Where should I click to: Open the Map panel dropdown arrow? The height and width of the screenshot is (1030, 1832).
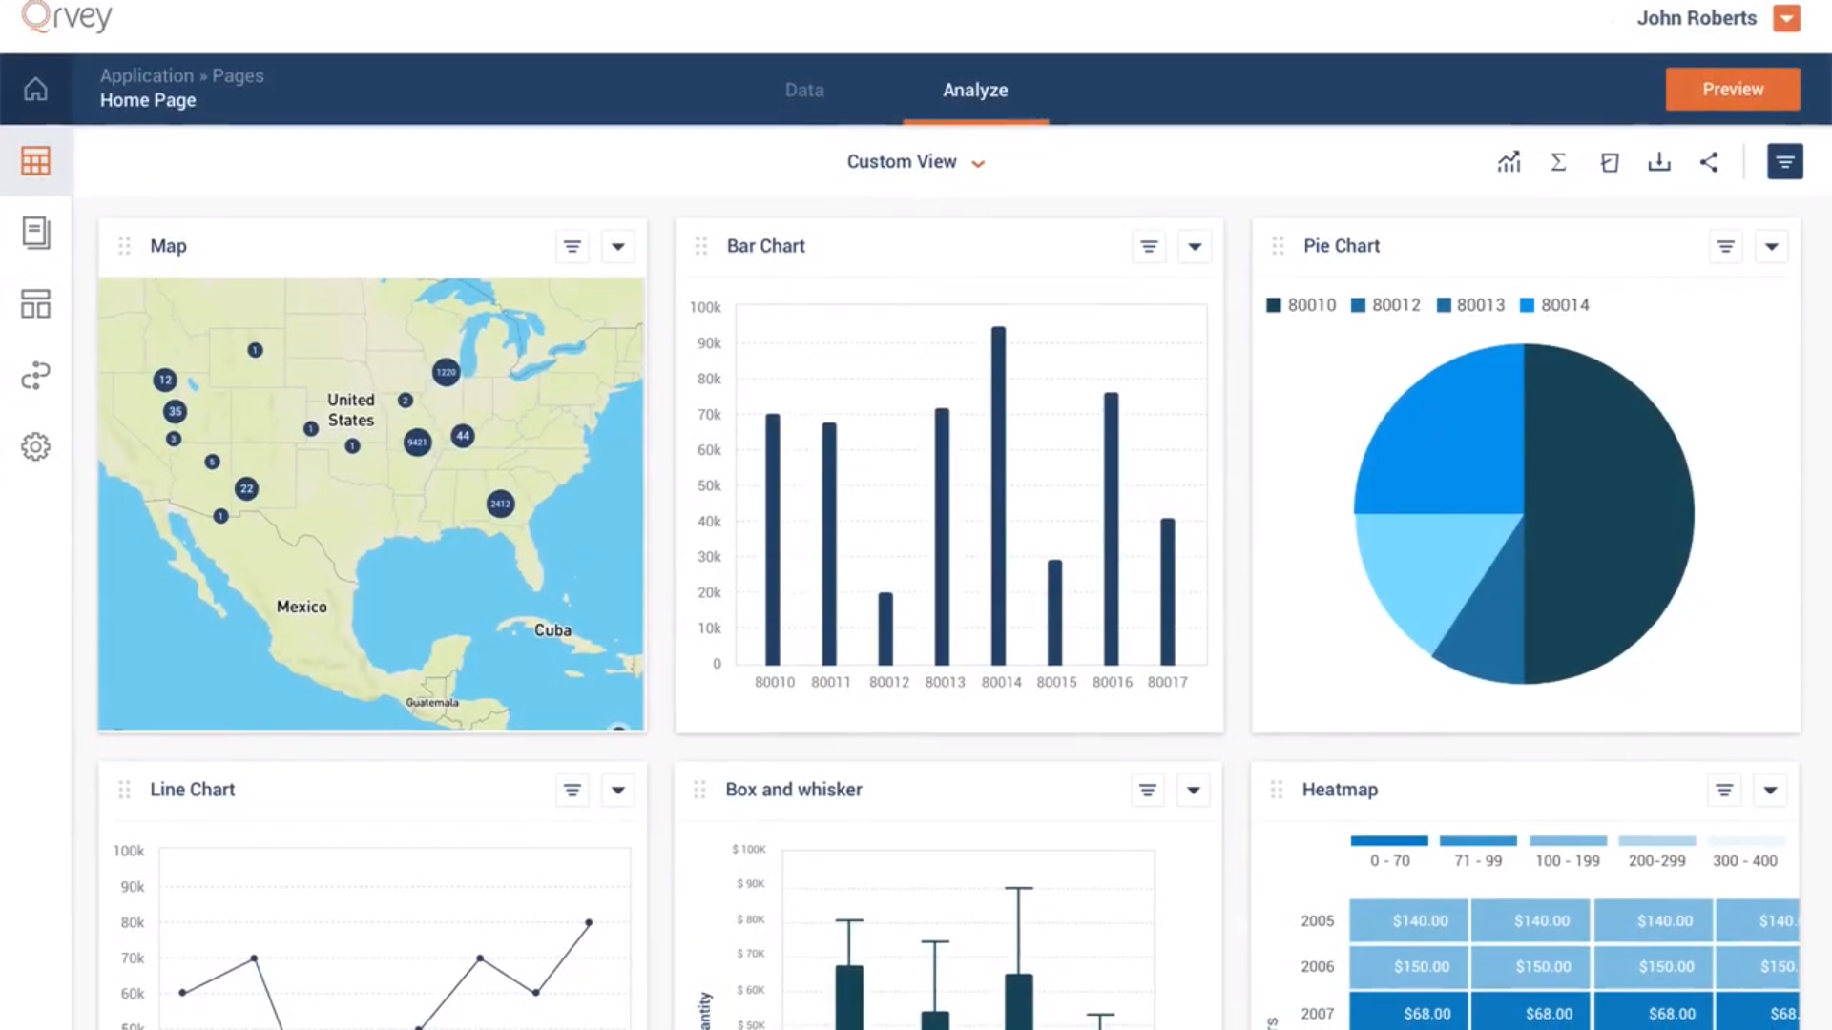pyautogui.click(x=618, y=247)
